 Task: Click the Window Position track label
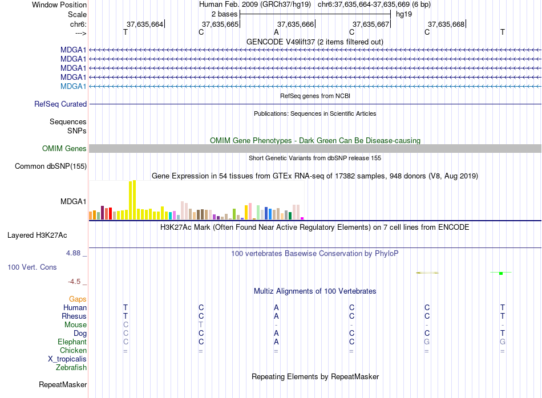[x=59, y=5]
